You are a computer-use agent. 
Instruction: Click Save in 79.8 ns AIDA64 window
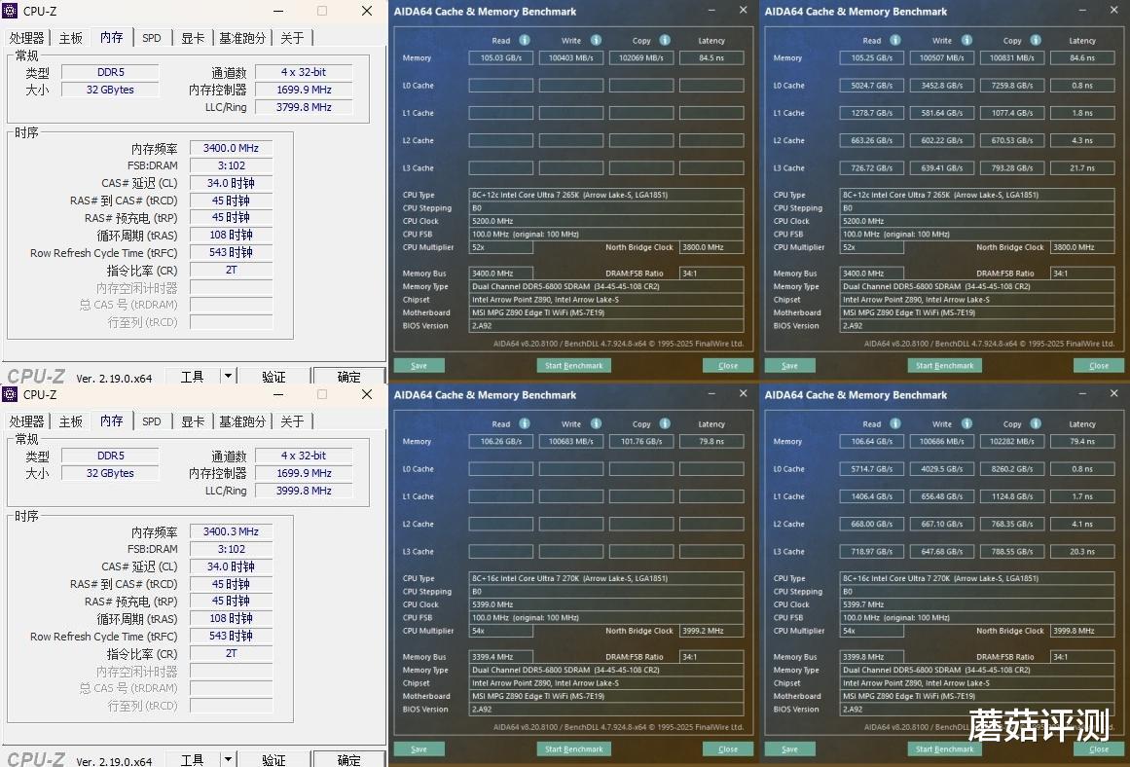[x=419, y=749]
